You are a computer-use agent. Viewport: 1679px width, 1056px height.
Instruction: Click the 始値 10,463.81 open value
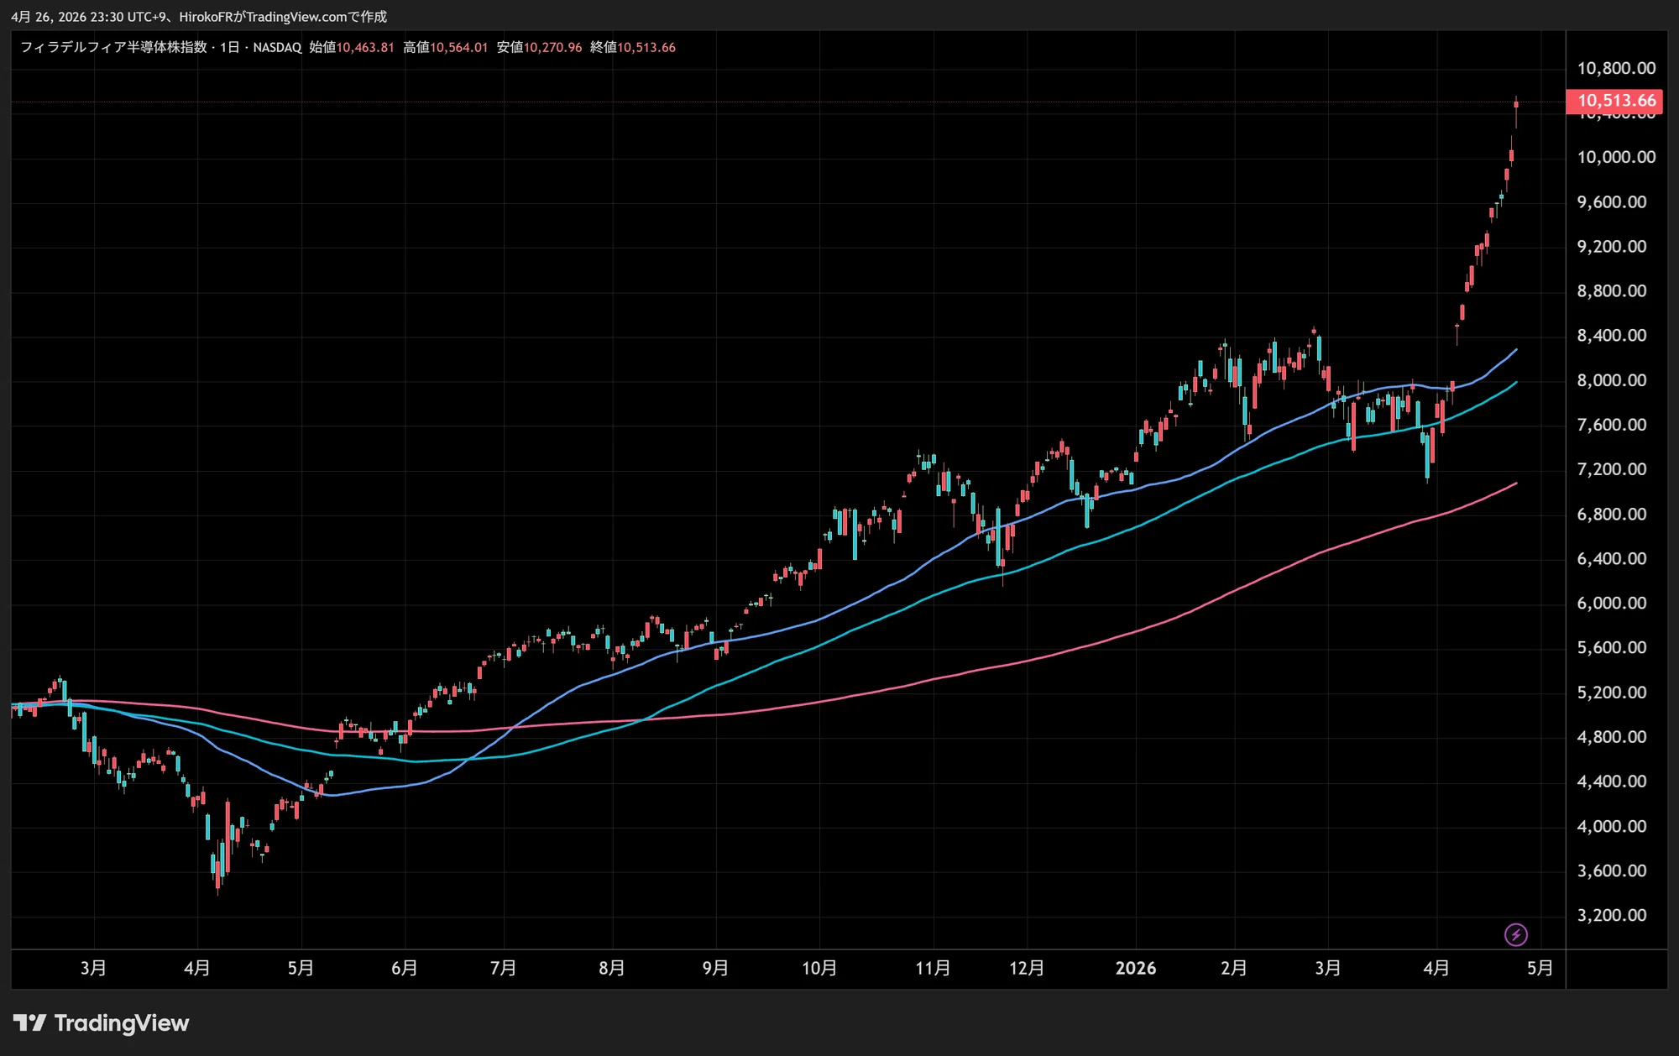pos(352,47)
